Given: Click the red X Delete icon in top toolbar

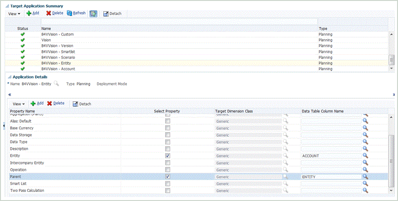Looking at the screenshot, I should (48, 14).
